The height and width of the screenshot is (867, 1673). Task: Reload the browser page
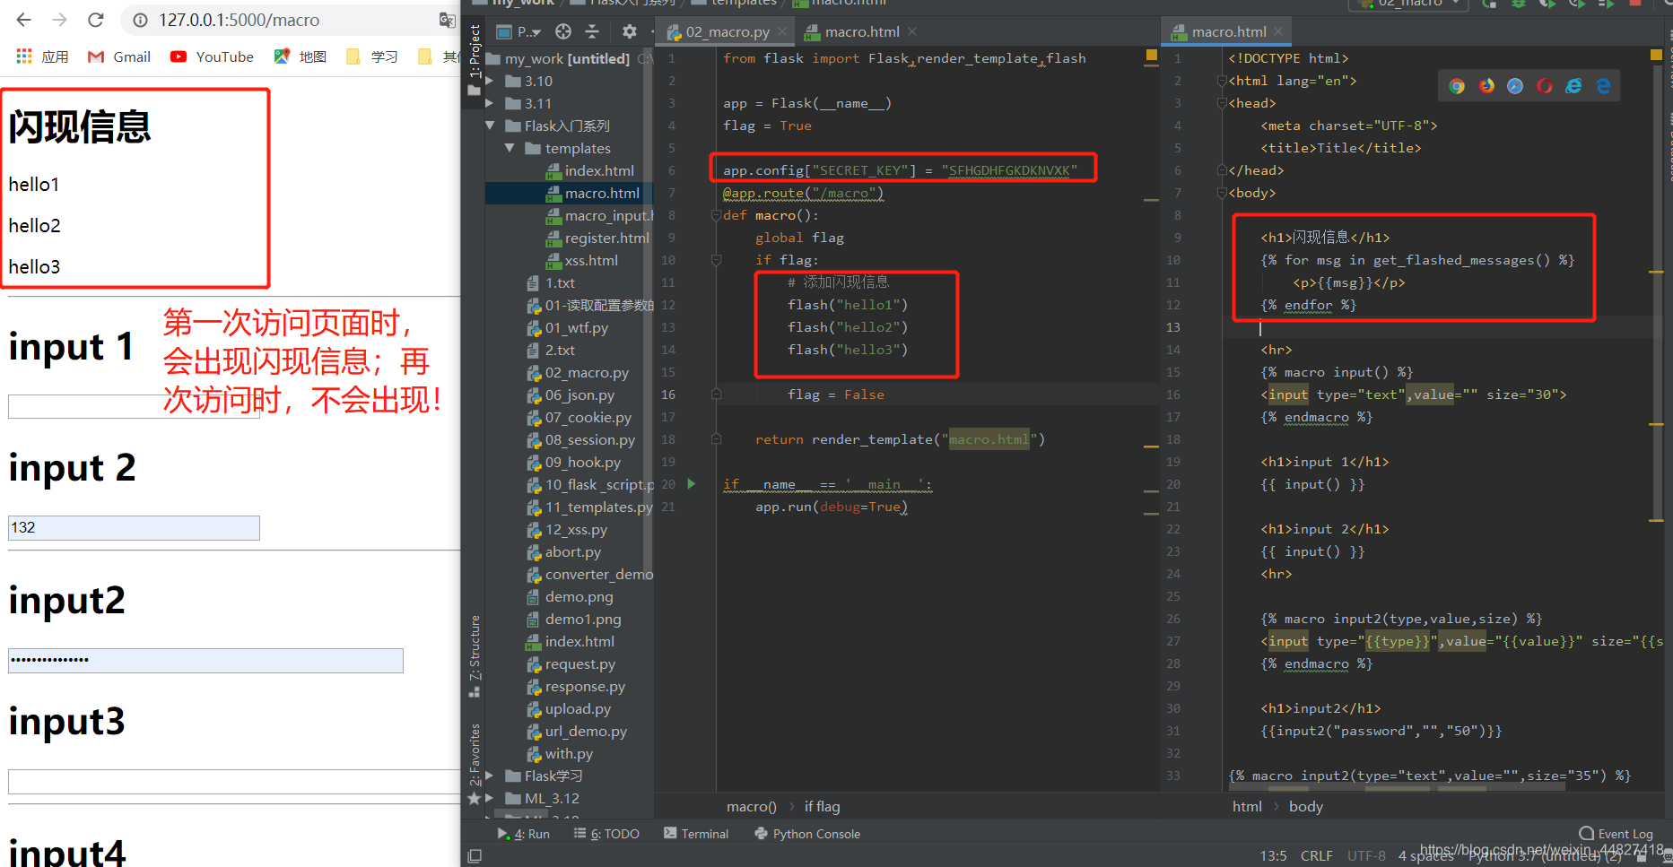(96, 20)
